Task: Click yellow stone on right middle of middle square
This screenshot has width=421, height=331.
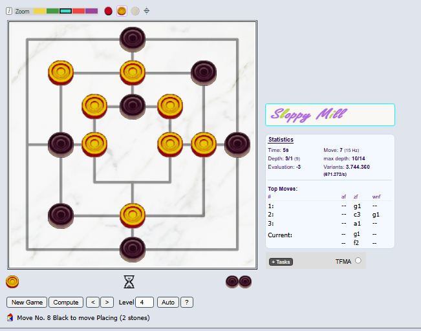Action: (x=204, y=144)
